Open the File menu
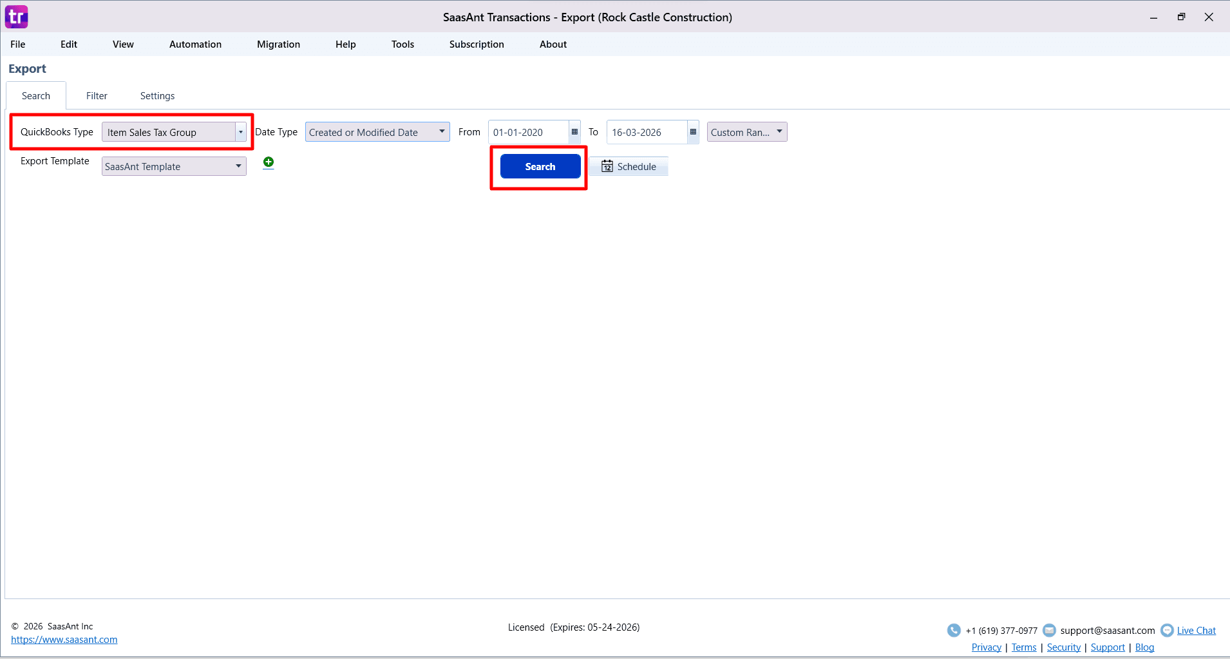 [18, 44]
